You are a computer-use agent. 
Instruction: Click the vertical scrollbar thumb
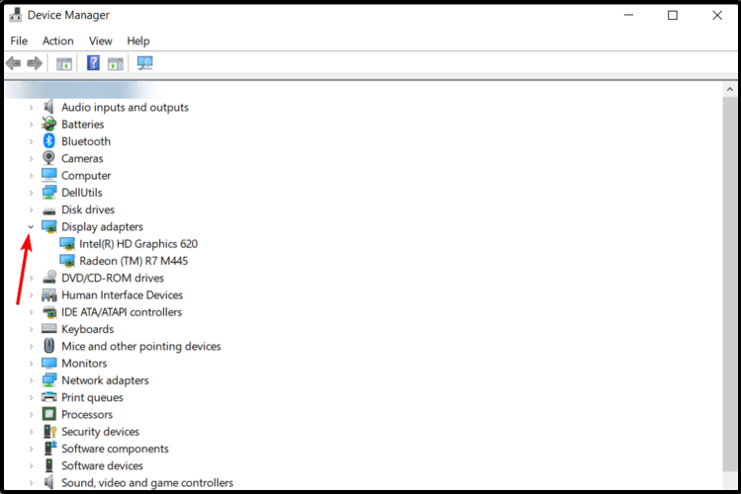pos(730,284)
